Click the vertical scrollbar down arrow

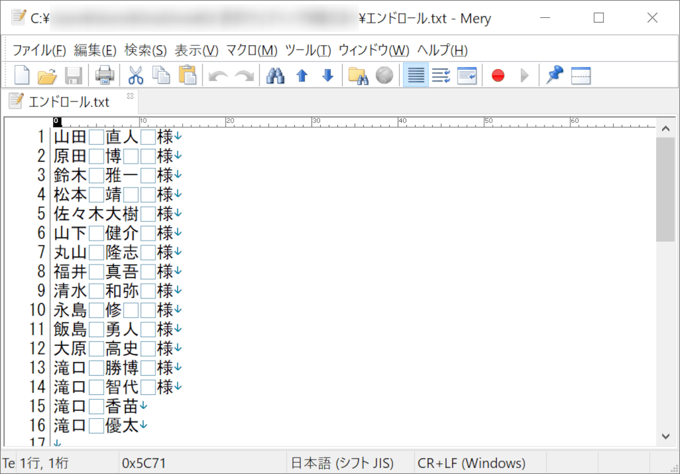pyautogui.click(x=666, y=436)
